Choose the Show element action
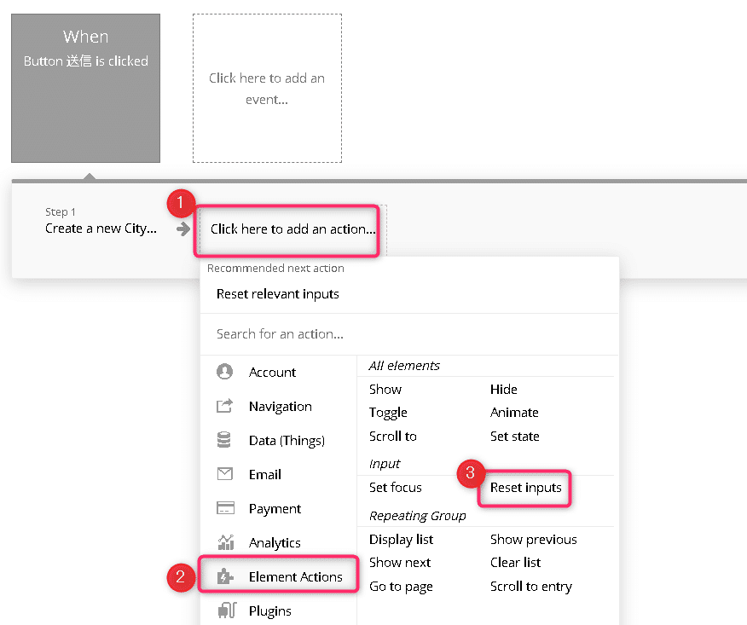This screenshot has width=747, height=625. (x=385, y=389)
